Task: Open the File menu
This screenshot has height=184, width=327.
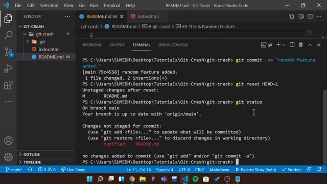Action: 18,6
